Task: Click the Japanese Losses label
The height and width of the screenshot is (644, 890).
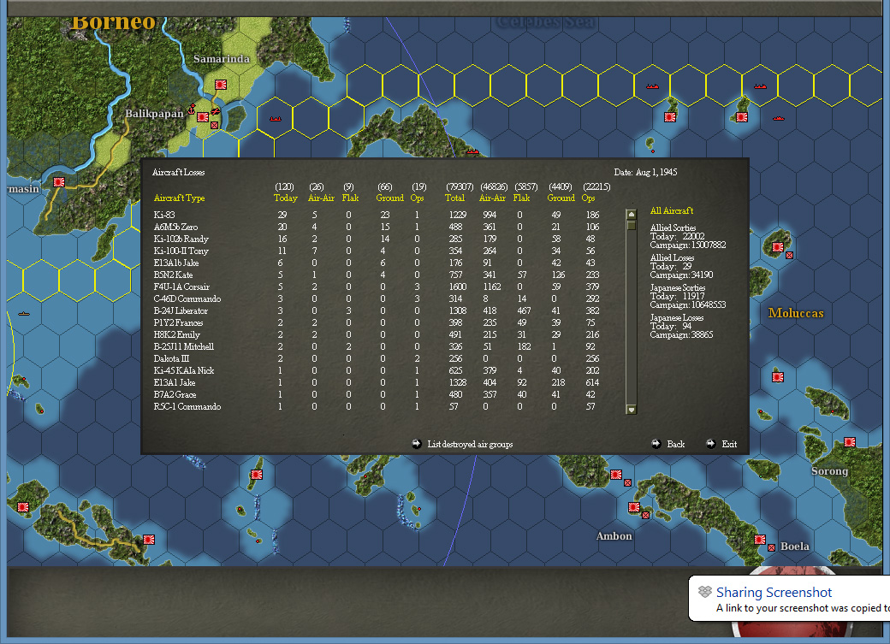Action: [677, 318]
